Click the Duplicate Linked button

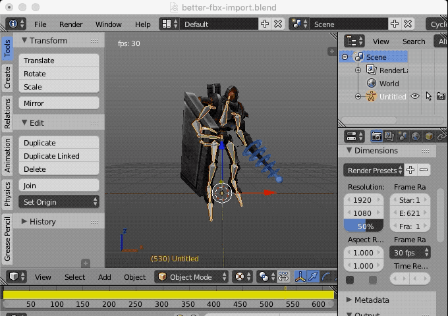[x=59, y=156]
